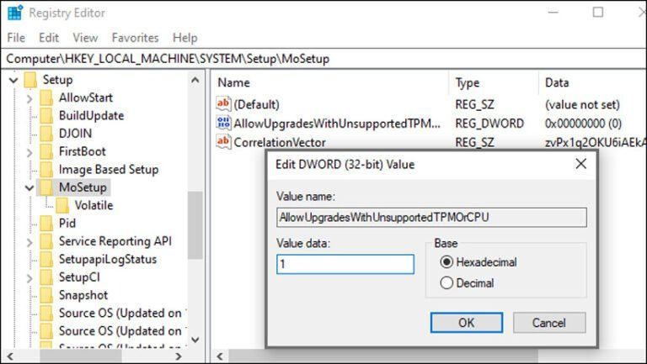Select the MoSetup folder icon in tree

pyautogui.click(x=46, y=187)
